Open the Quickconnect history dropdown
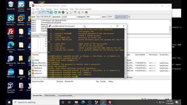 (x=129, y=17)
